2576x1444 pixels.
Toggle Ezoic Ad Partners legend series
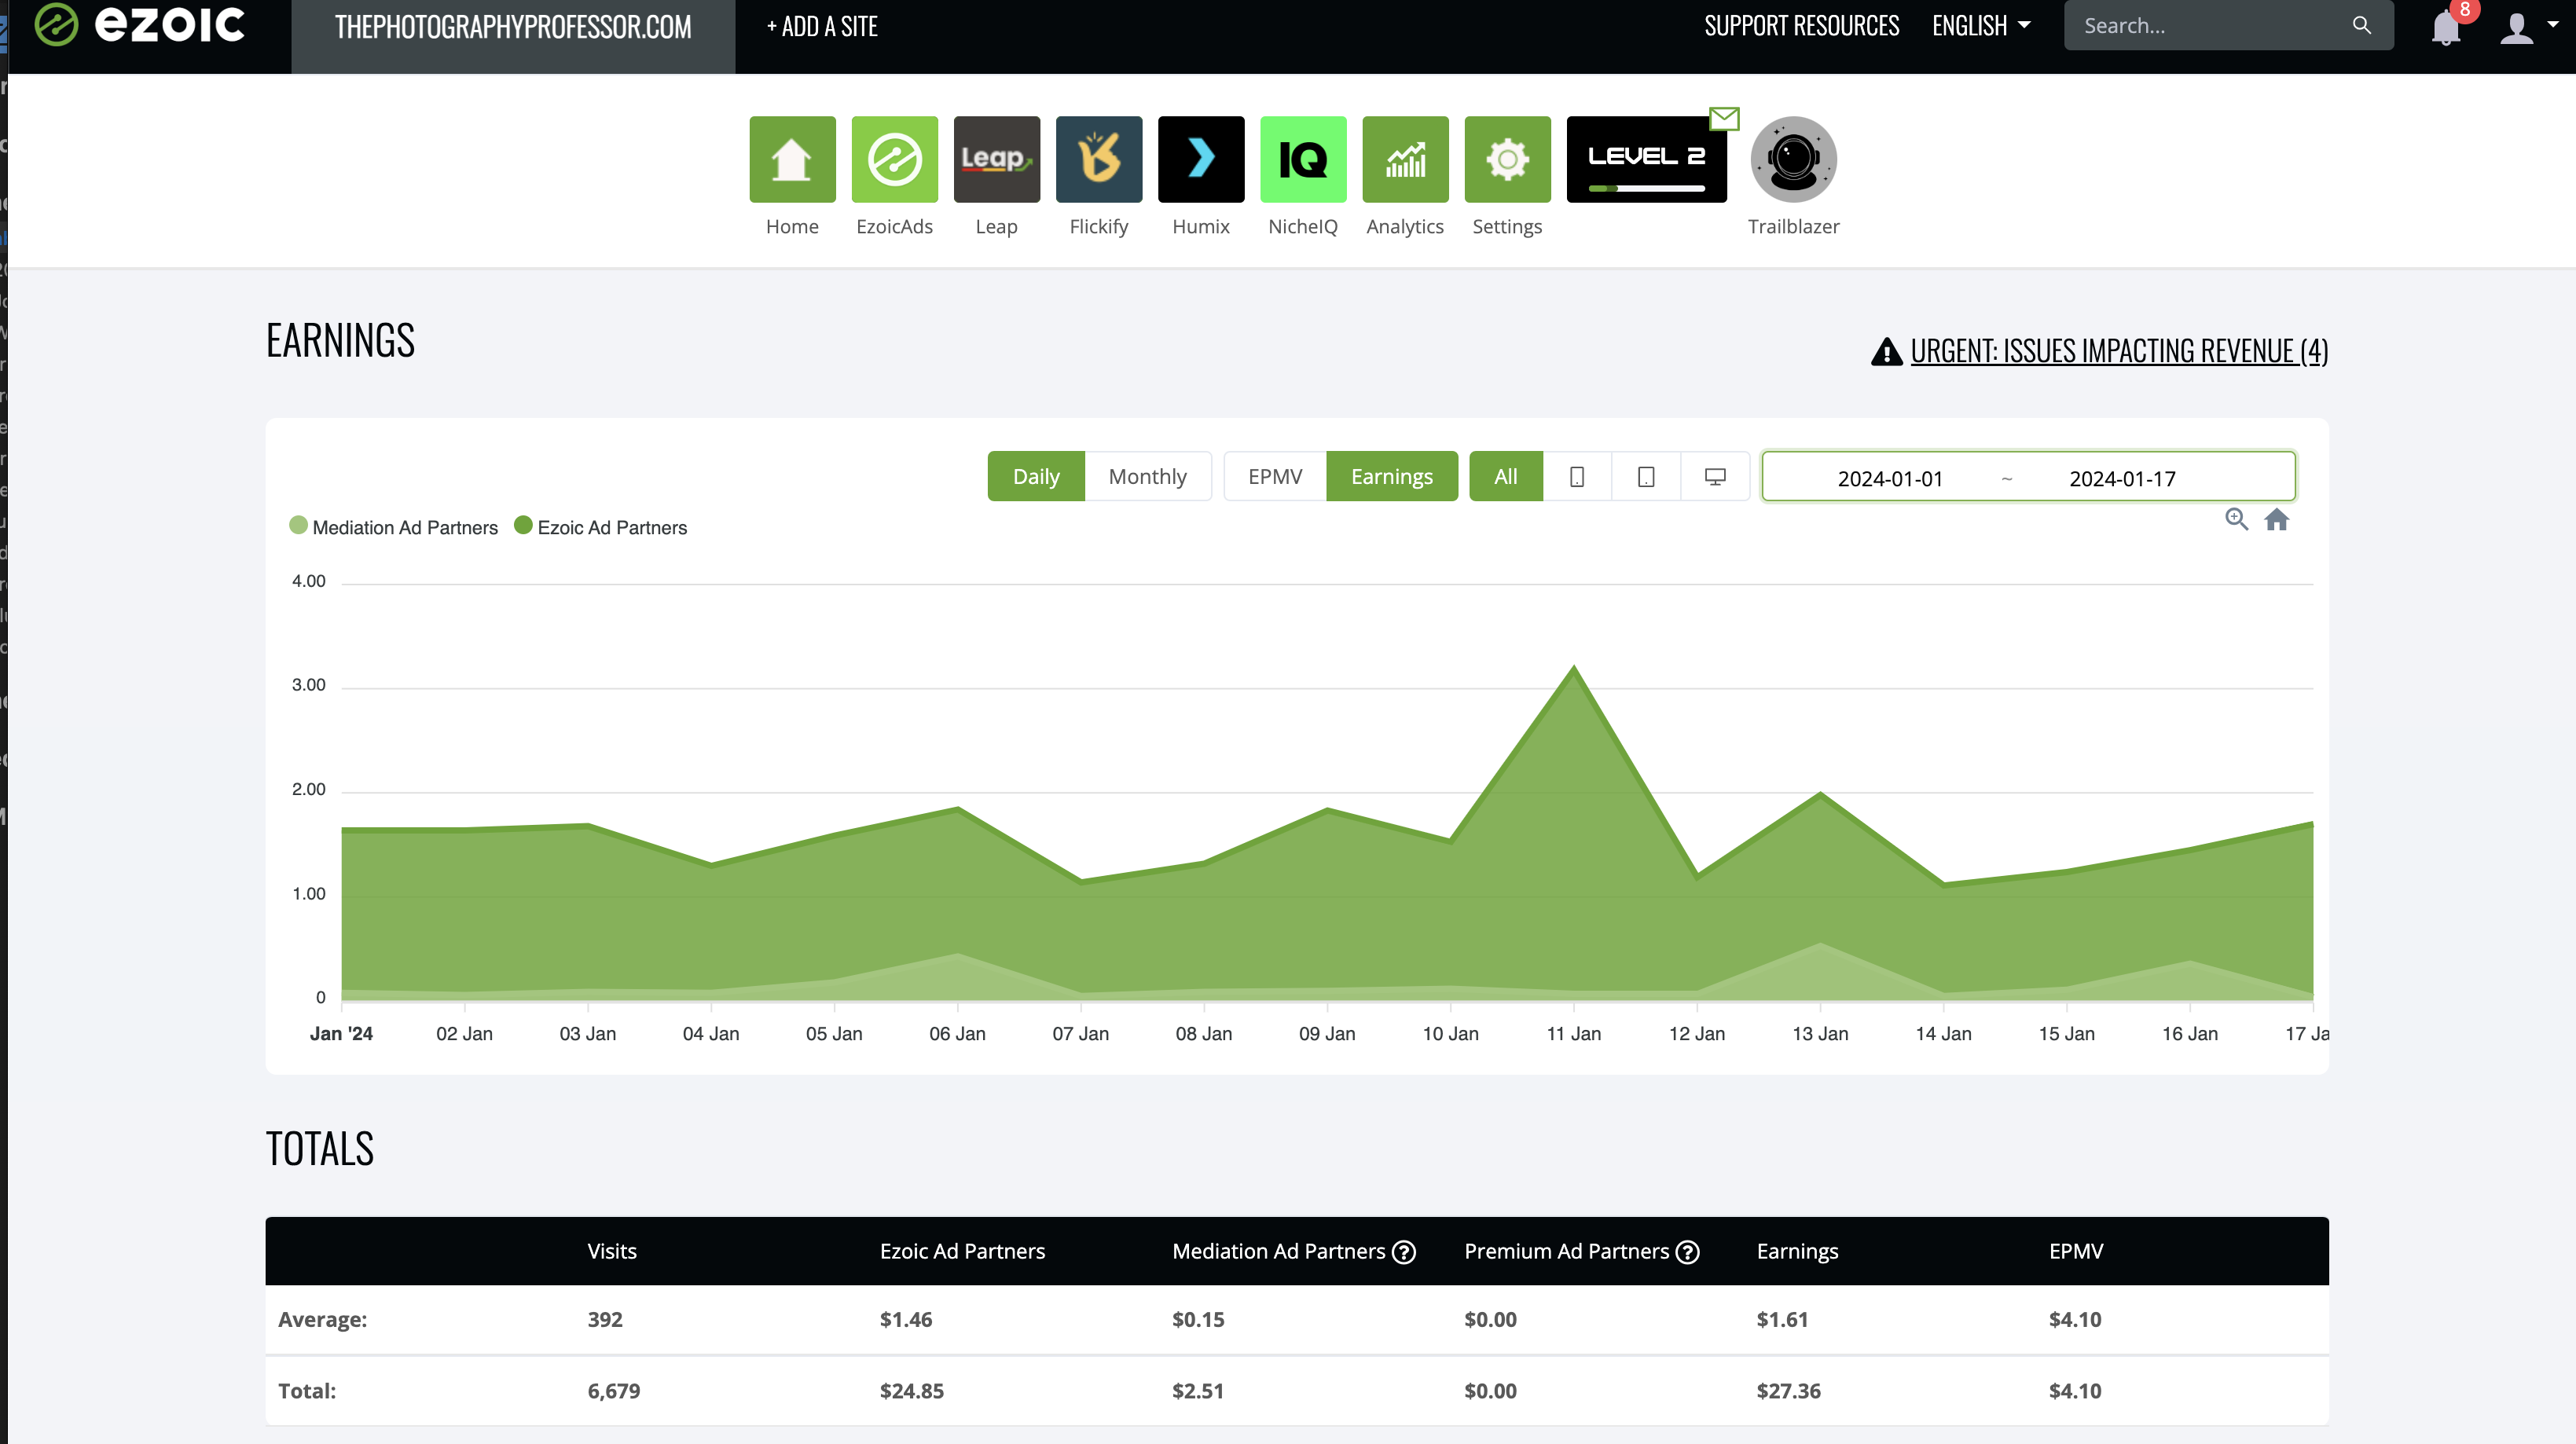(600, 527)
